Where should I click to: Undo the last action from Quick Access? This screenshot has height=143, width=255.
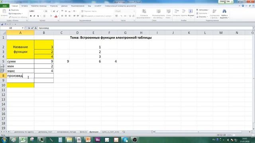tap(5, 24)
